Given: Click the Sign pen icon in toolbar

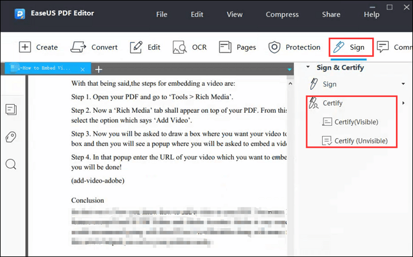Looking at the screenshot, I should (x=339, y=47).
